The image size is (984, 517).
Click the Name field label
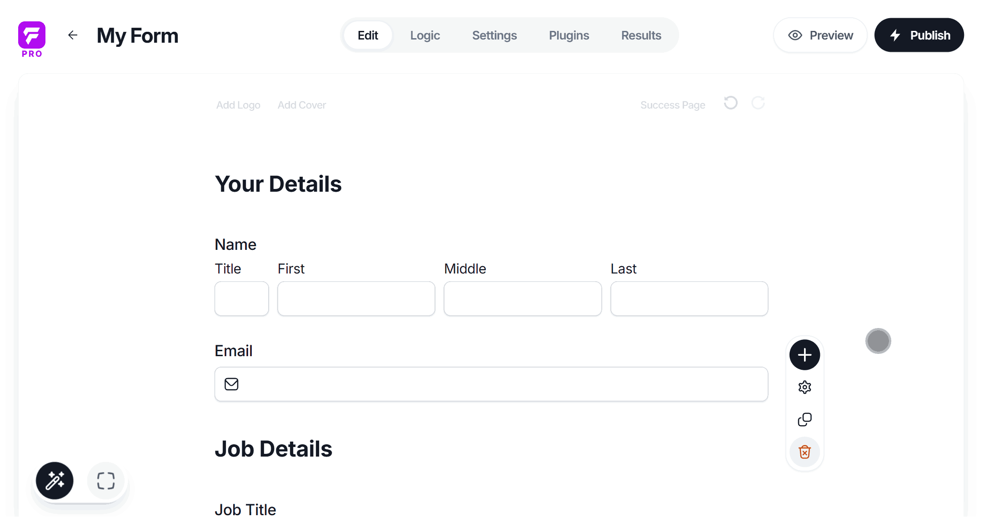(x=235, y=244)
